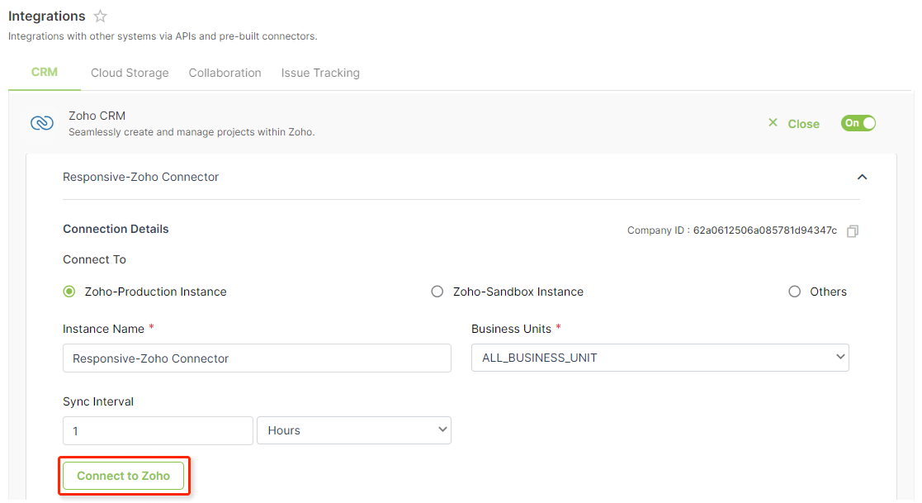Click the Integrations page title
This screenshot has height=503, width=922.
(x=46, y=17)
